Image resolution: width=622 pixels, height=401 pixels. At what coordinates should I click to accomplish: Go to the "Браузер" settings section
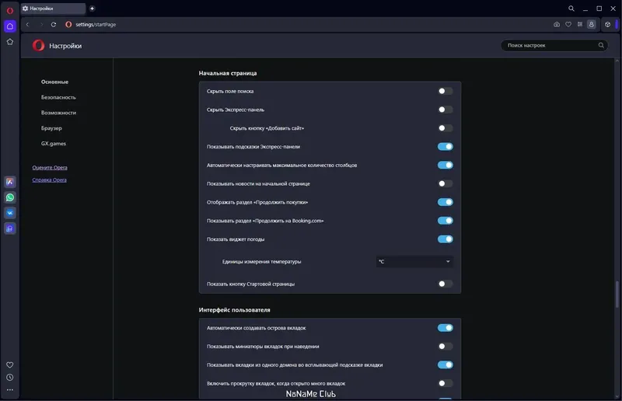pyautogui.click(x=51, y=128)
